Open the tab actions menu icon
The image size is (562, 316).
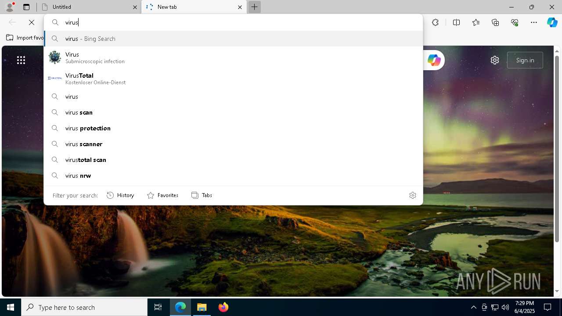[26, 7]
